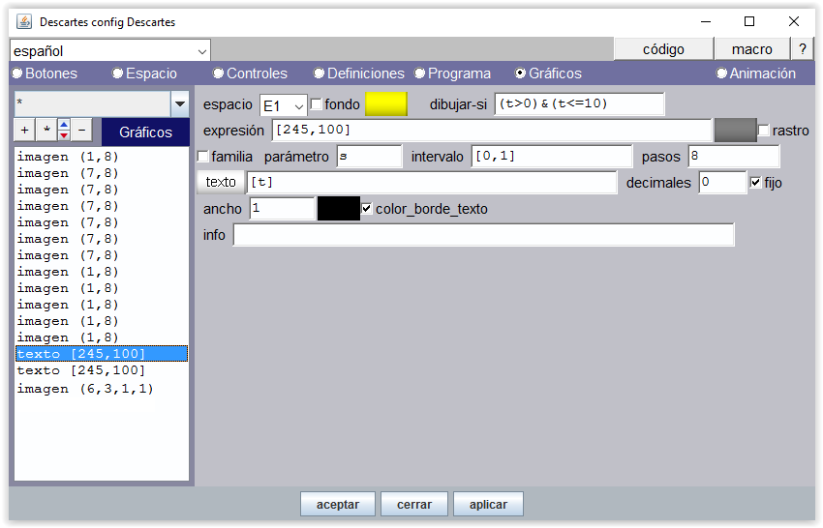
Task: Click the red down arrow to move item down
Action: [x=64, y=136]
